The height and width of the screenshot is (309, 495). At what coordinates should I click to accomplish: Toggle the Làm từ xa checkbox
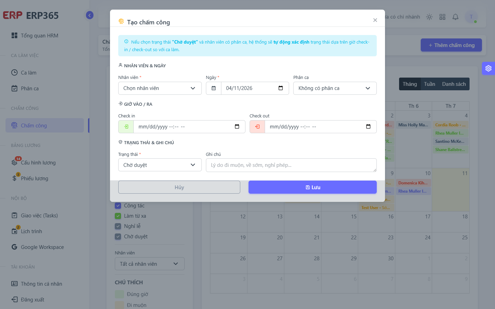(x=118, y=216)
